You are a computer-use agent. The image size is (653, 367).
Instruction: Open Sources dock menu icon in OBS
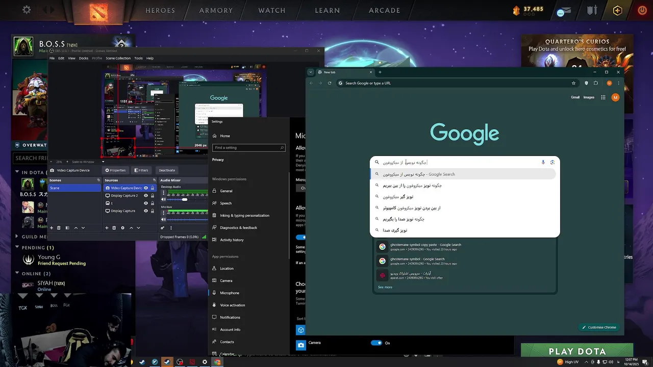154,180
